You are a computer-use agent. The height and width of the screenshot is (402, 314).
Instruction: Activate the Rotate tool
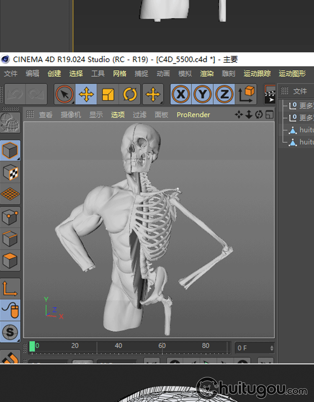[x=130, y=95]
